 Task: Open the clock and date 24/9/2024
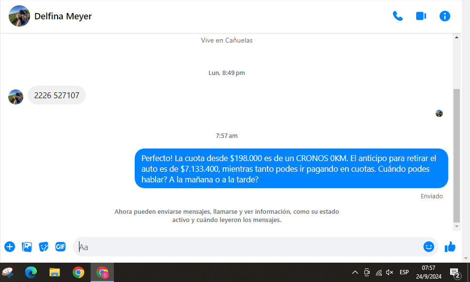(429, 272)
